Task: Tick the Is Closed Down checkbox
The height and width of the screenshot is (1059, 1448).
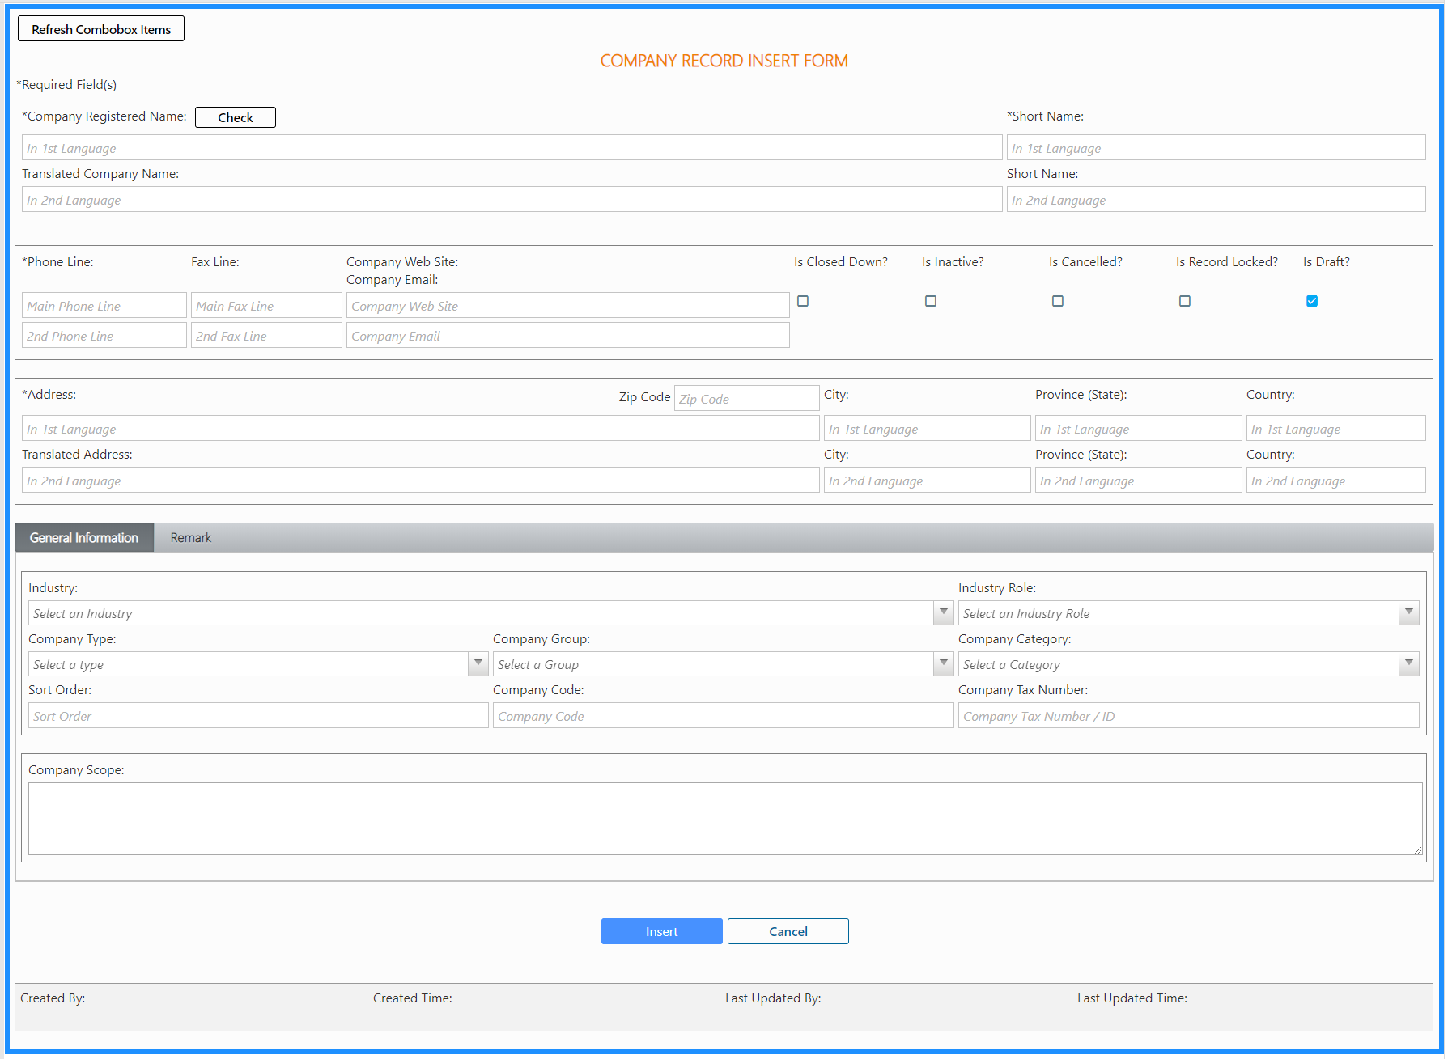Action: [x=803, y=301]
